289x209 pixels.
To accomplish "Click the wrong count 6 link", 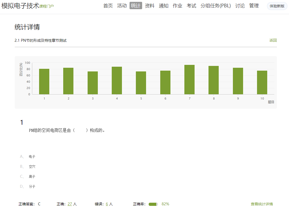I will pyautogui.click(x=107, y=204).
